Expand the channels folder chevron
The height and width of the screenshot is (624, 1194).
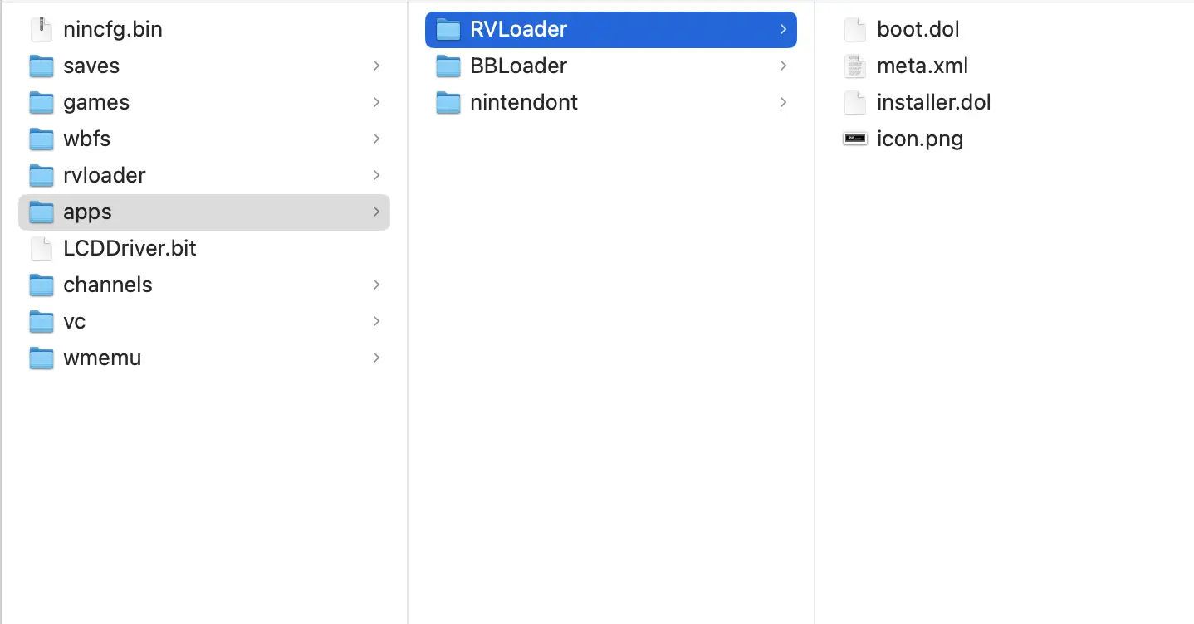point(376,285)
